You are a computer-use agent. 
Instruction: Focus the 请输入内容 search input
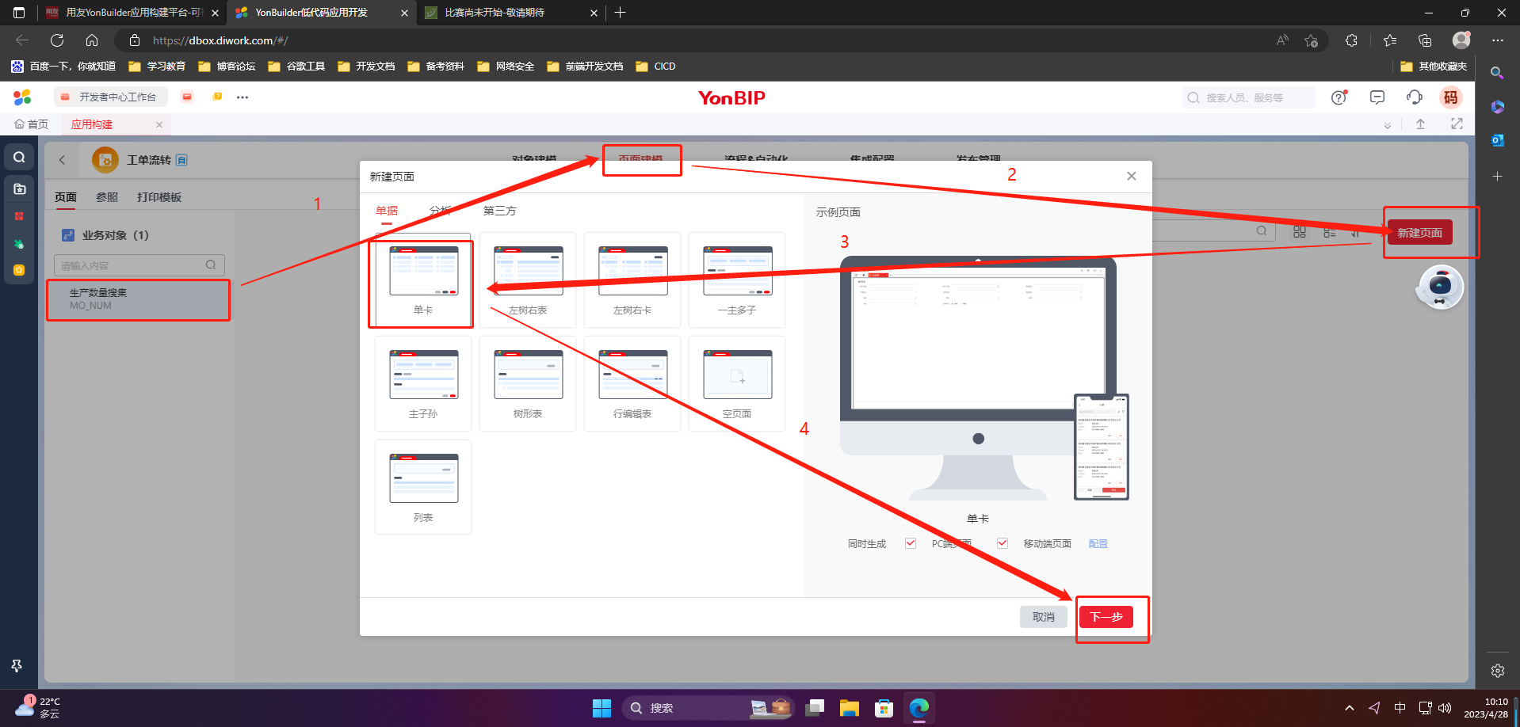pyautogui.click(x=139, y=265)
